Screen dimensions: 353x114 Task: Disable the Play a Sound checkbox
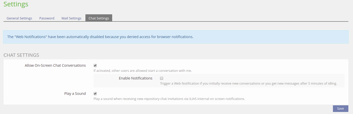click(95, 94)
